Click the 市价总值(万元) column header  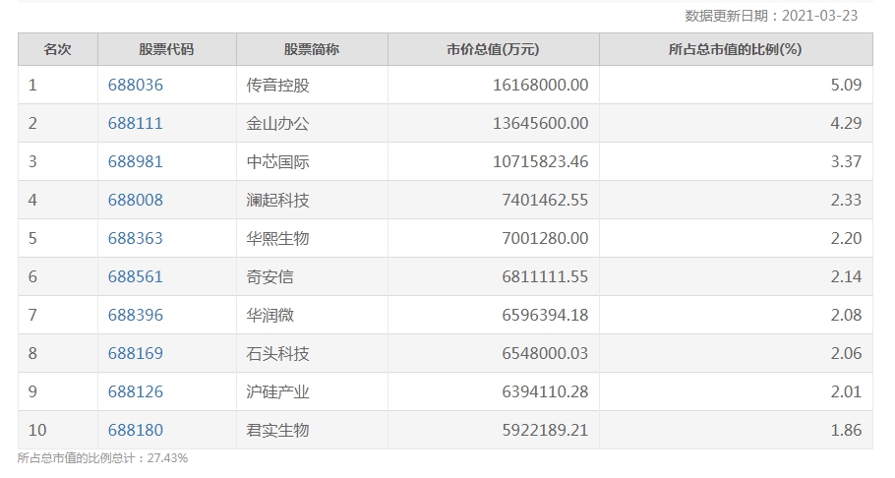coord(493,49)
